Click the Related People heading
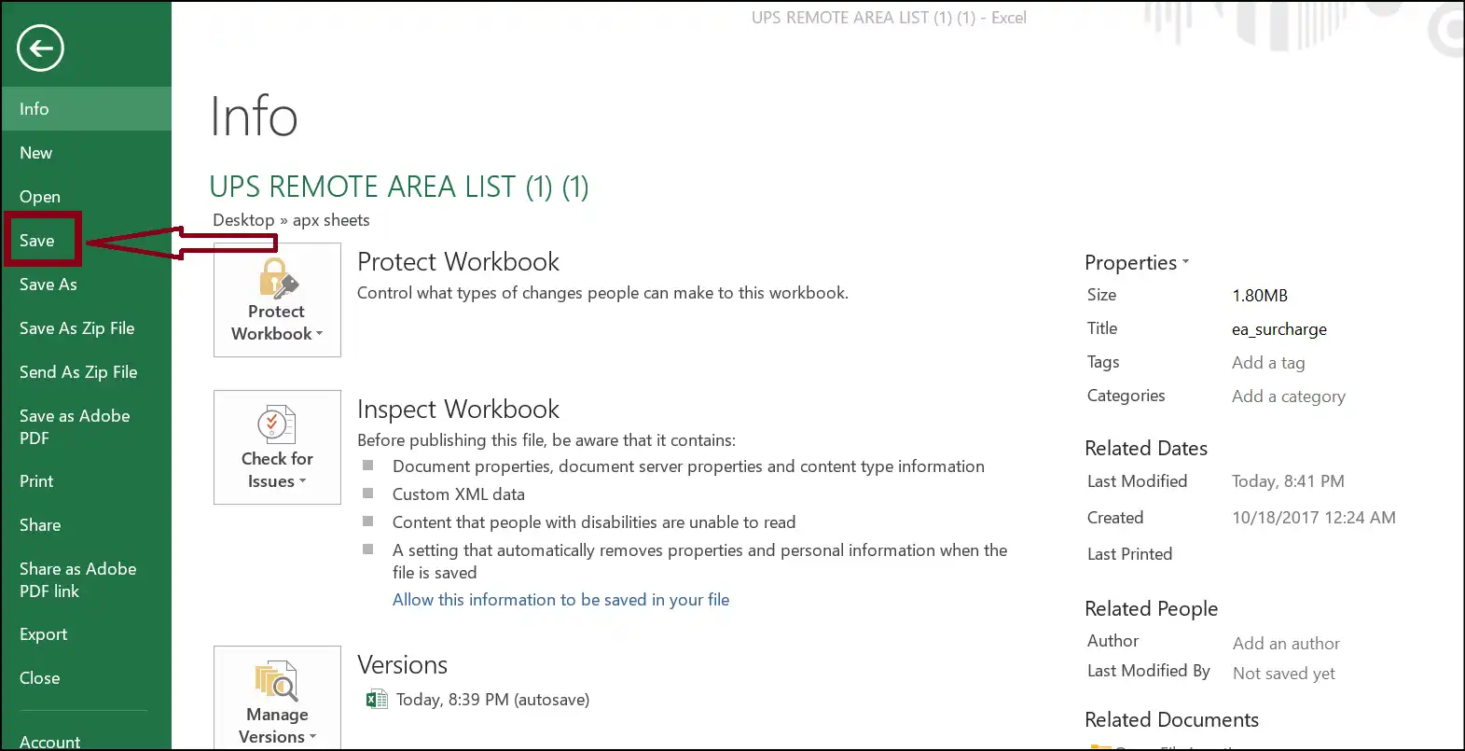Screen dimensions: 1465x751 [x=1152, y=609]
